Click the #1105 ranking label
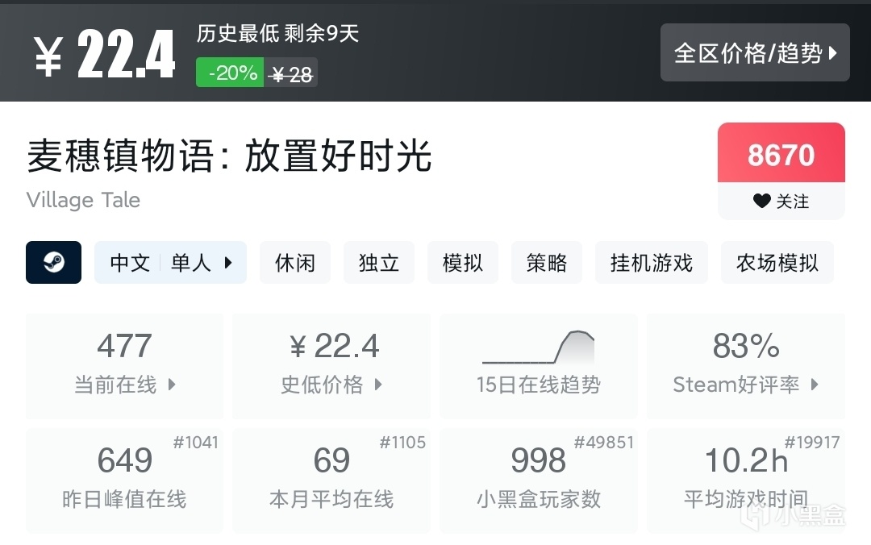The width and height of the screenshot is (871, 545). 402,443
